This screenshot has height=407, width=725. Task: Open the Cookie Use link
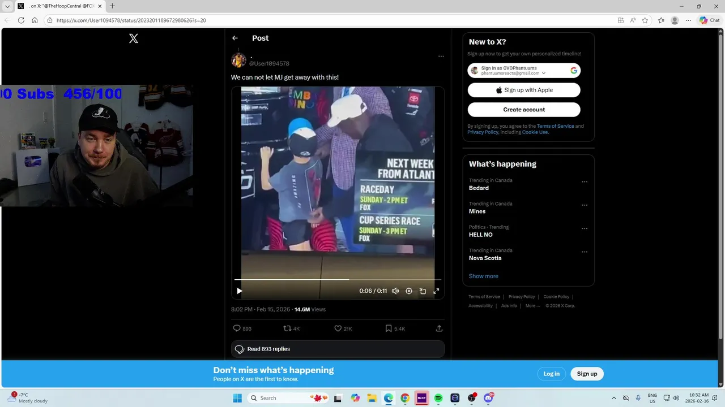pos(535,132)
